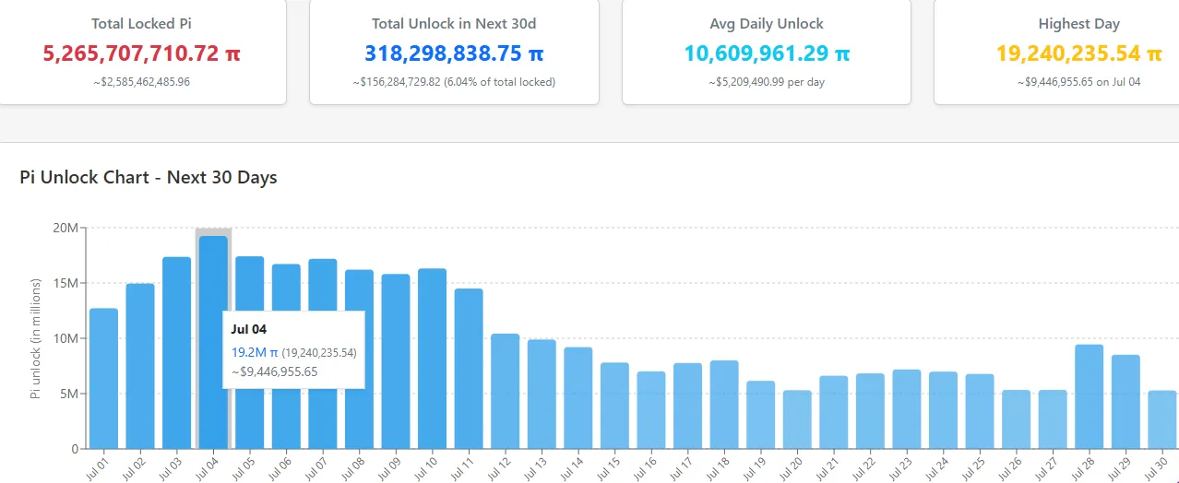Click the 5,265,707,710.72 π value

point(142,53)
